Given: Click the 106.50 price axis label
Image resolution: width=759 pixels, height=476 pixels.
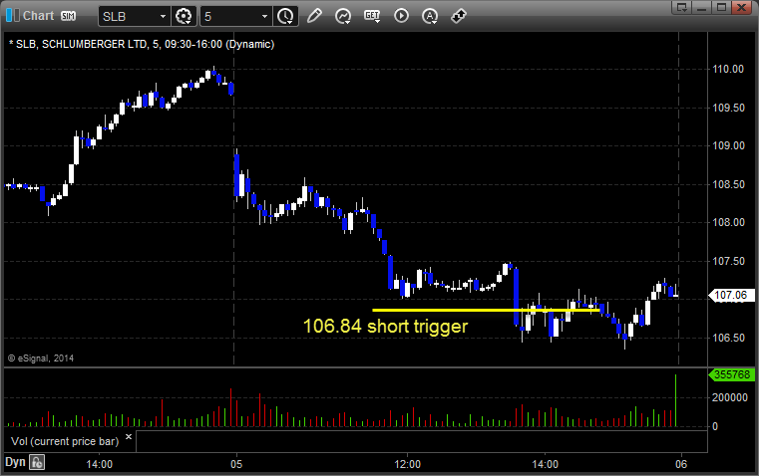Looking at the screenshot, I should 728,338.
